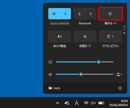
Task: Open settings via gear icon
Action: pyautogui.click(x=120, y=88)
